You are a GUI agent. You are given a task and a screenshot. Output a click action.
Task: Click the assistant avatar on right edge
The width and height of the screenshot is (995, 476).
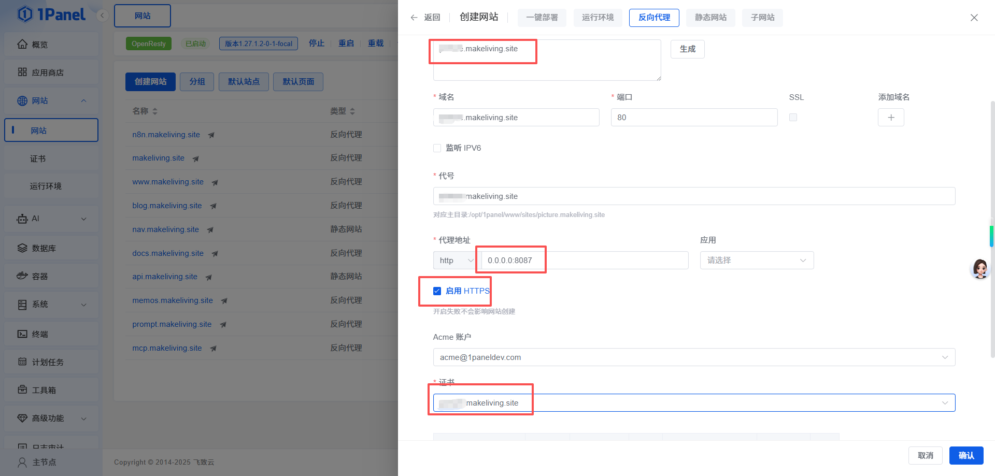click(979, 269)
